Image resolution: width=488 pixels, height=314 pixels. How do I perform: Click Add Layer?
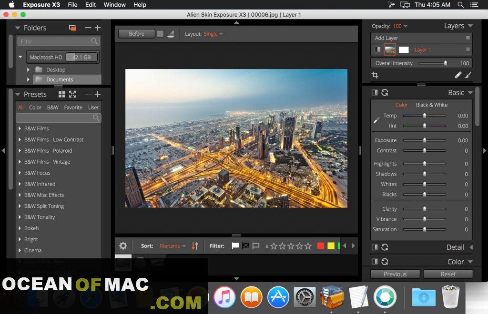(386, 38)
